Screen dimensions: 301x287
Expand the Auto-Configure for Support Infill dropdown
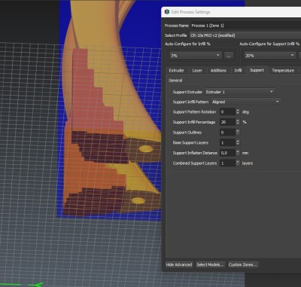270,56
